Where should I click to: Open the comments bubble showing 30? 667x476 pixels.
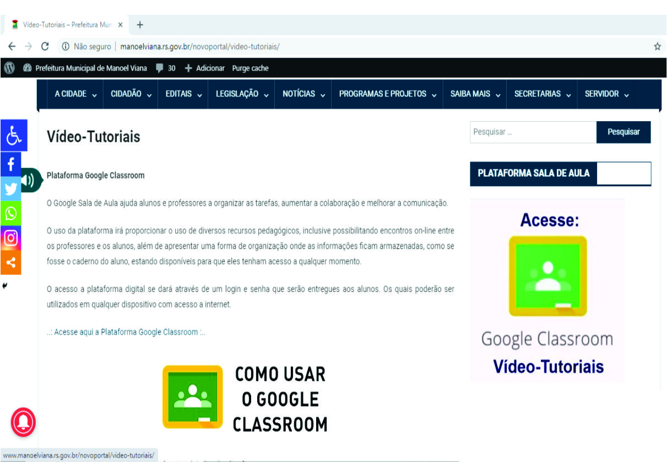pyautogui.click(x=165, y=68)
